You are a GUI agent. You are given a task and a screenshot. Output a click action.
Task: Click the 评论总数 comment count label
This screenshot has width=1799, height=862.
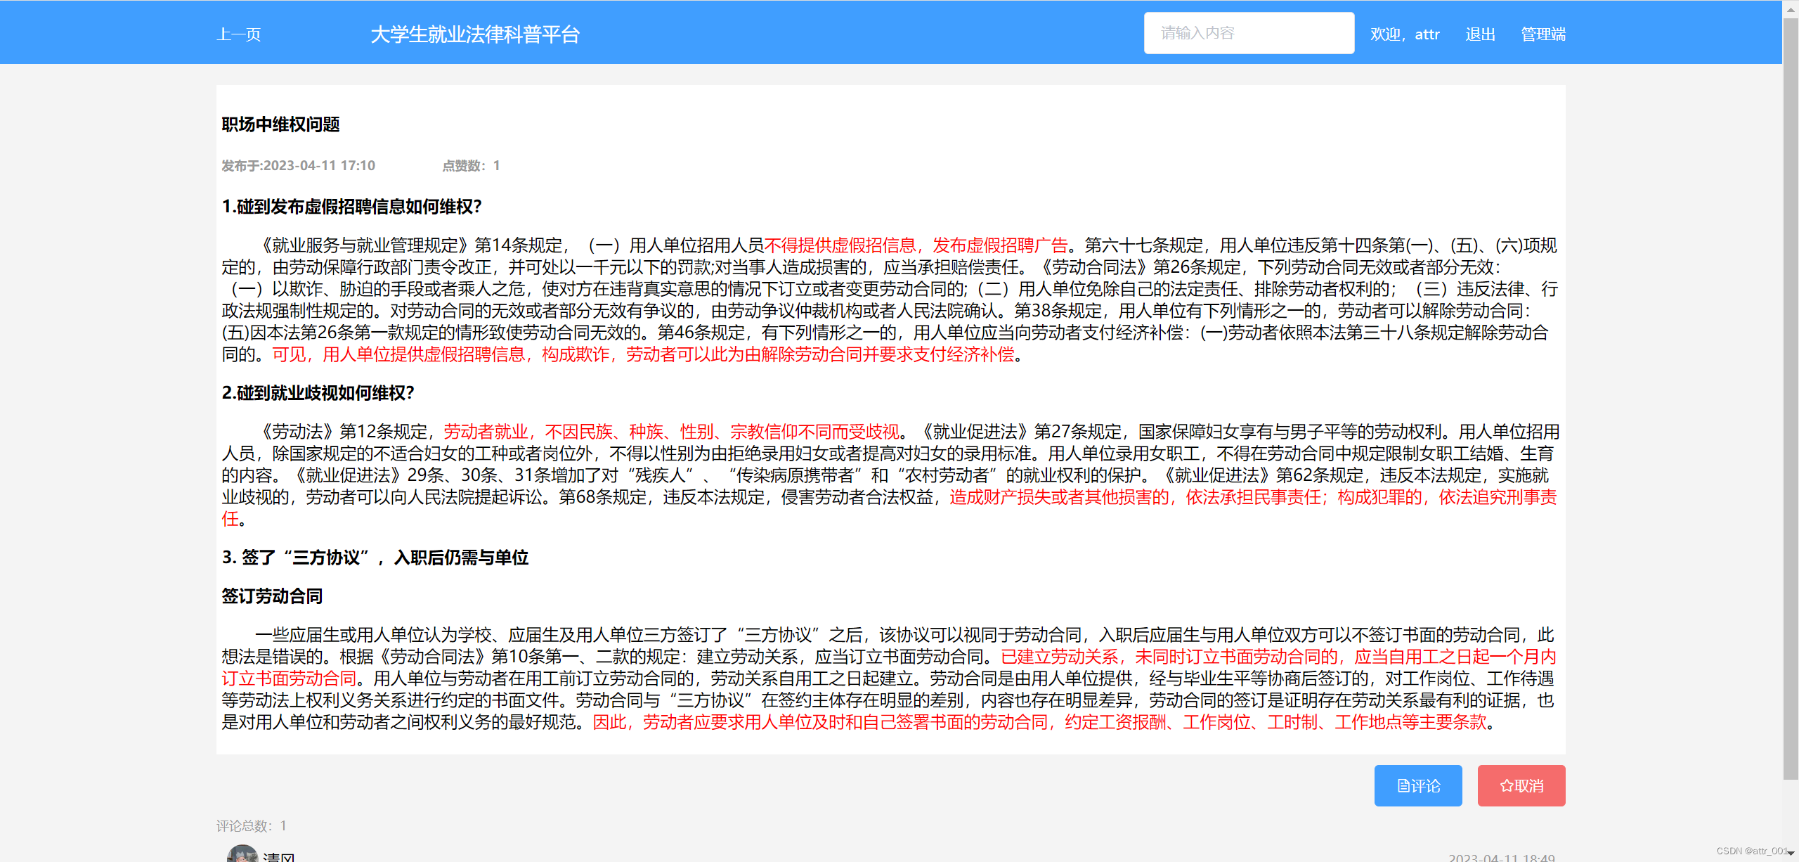[x=251, y=825]
